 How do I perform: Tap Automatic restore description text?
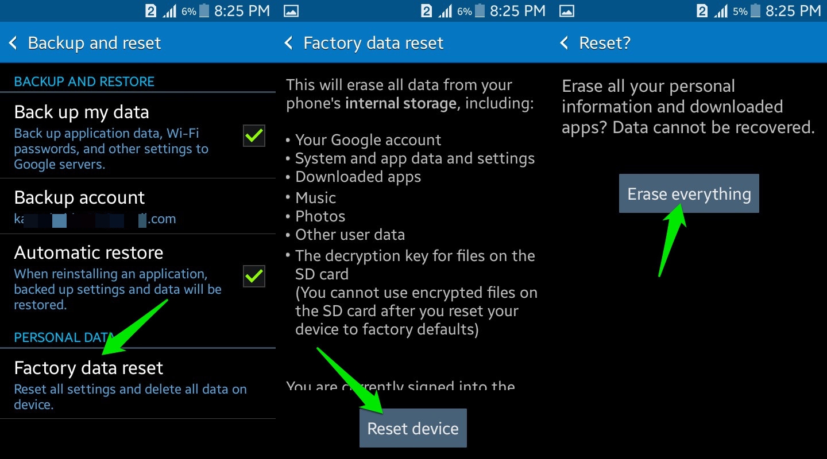[x=118, y=289]
